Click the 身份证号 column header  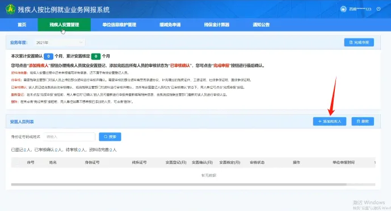[x=92, y=162]
